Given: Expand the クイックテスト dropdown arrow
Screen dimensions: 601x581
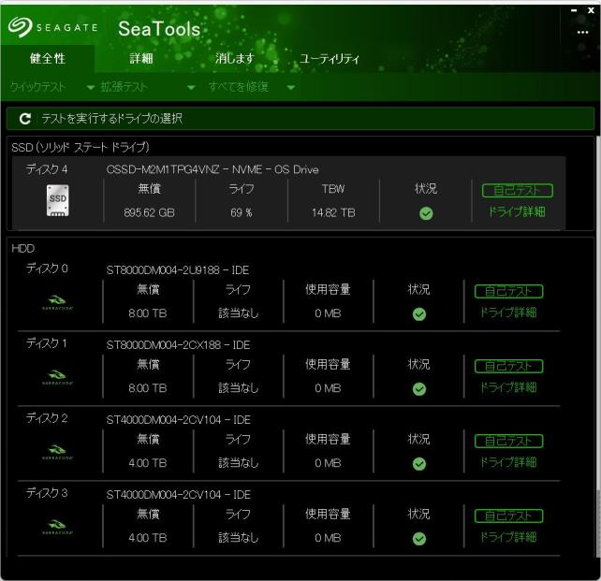Looking at the screenshot, I should 91,88.
